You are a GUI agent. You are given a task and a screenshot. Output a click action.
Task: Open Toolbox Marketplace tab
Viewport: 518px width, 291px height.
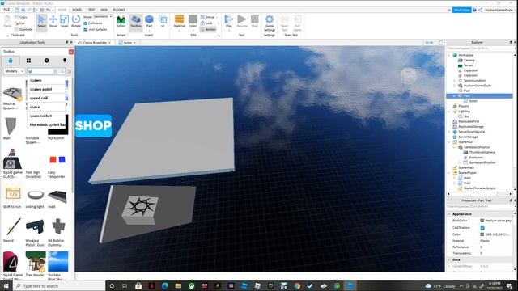[x=11, y=61]
